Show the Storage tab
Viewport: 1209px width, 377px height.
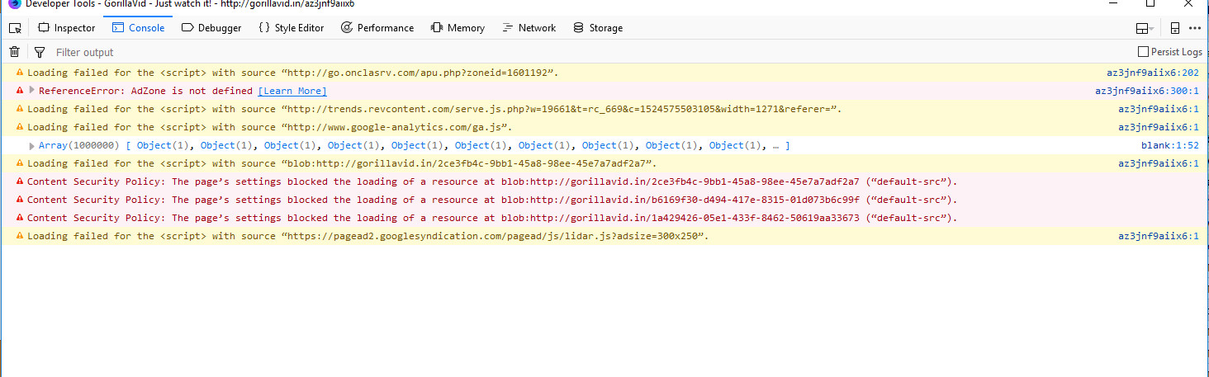coord(598,28)
